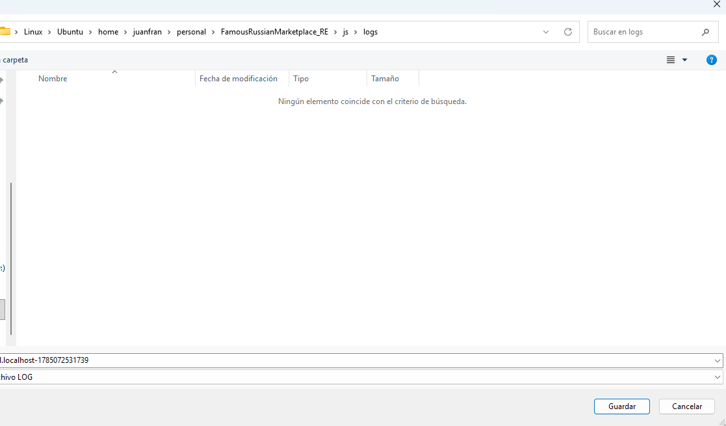This screenshot has height=426, width=726.
Task: Click the Guardar button
Action: click(x=622, y=406)
